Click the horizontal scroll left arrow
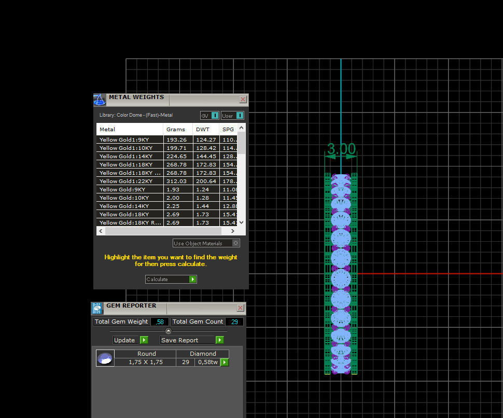Image resolution: width=503 pixels, height=418 pixels. 101,231
